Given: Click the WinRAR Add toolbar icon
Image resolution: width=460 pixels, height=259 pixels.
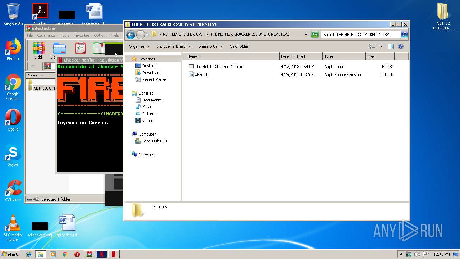Looking at the screenshot, I should tap(38, 49).
